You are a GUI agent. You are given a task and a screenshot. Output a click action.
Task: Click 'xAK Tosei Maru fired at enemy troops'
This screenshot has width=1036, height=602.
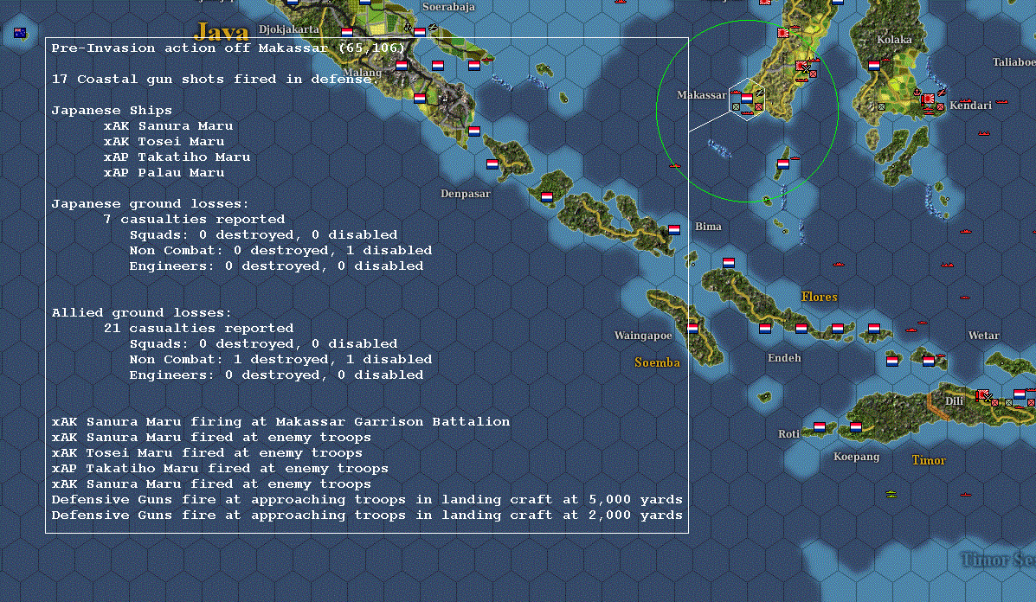coord(207,453)
